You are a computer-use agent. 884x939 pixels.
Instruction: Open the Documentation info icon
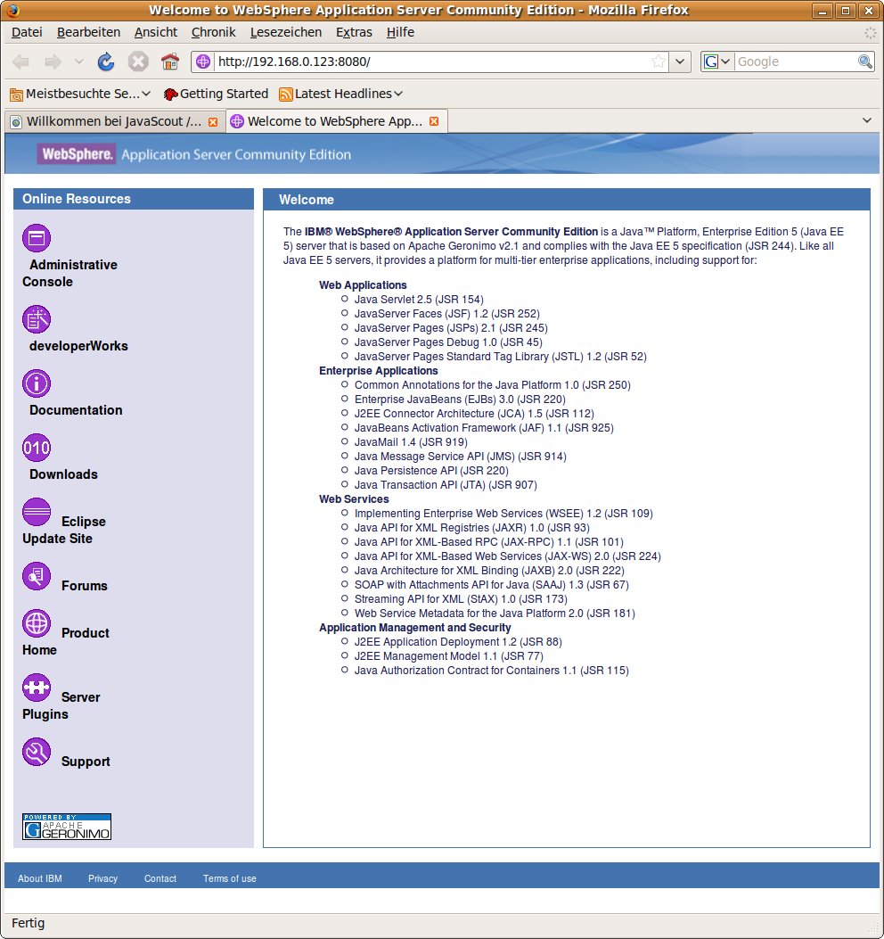tap(37, 383)
